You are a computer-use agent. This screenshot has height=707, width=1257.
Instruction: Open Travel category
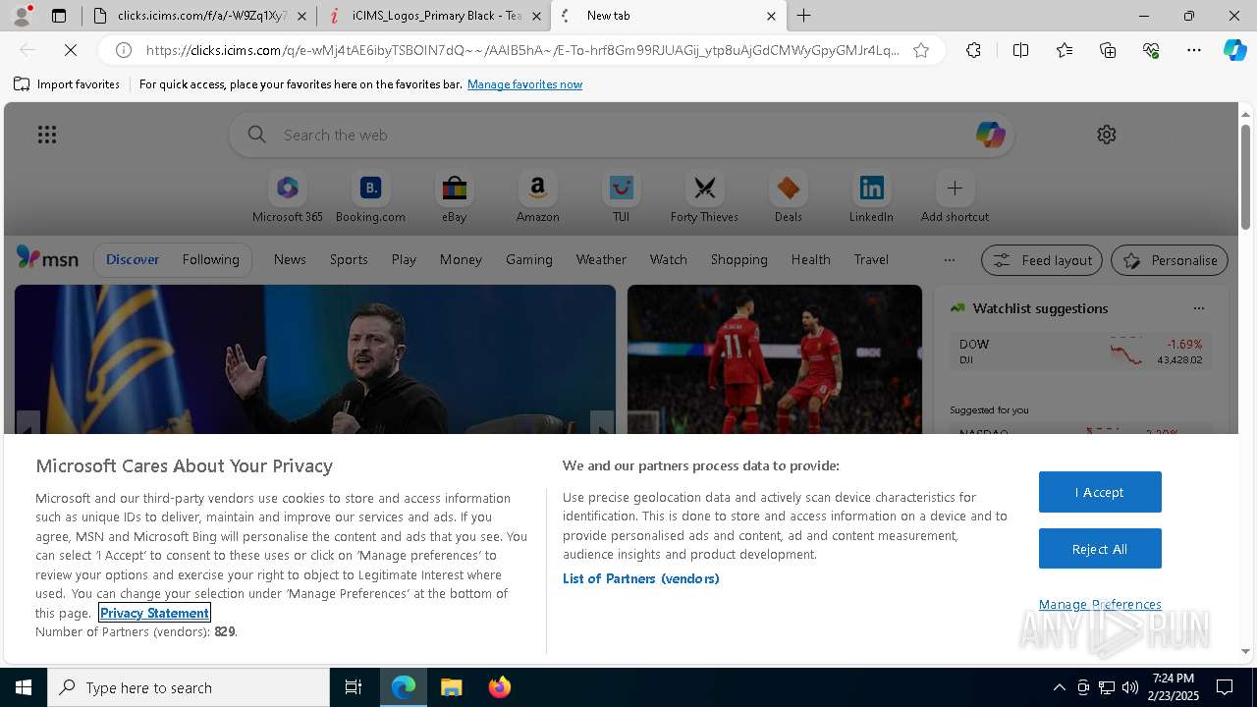pyautogui.click(x=871, y=259)
